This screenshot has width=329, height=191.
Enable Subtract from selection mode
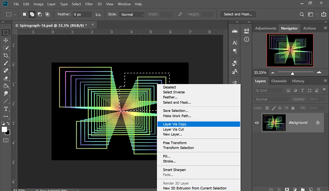(x=40, y=14)
